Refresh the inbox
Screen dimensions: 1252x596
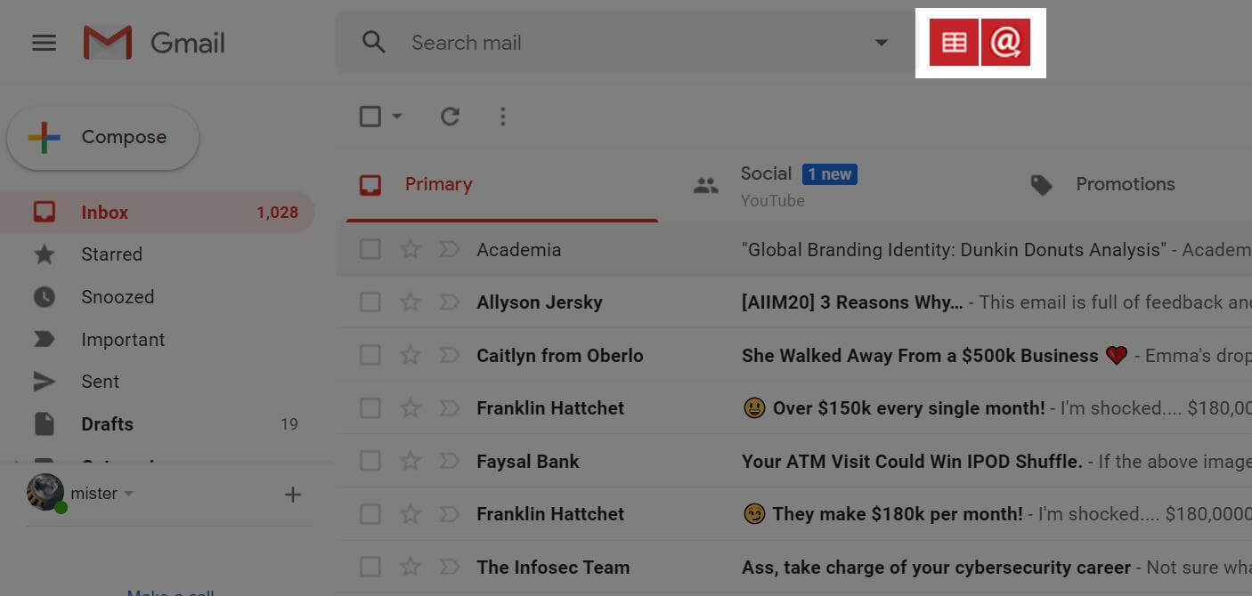(x=451, y=117)
